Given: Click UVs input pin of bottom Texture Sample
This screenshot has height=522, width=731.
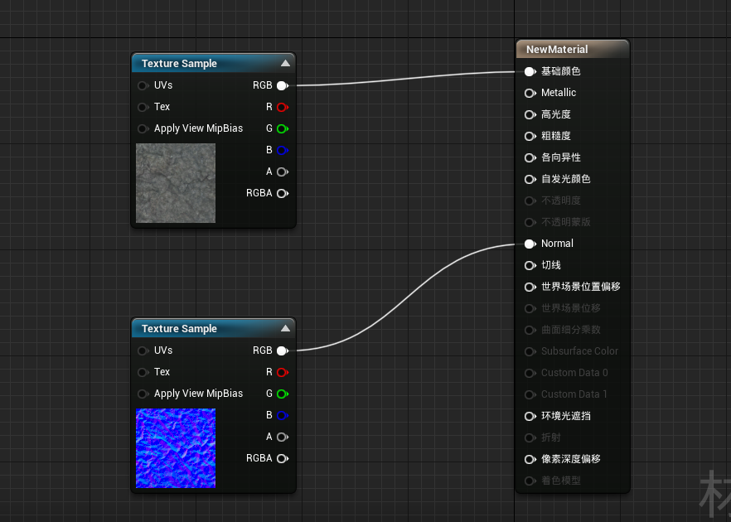Looking at the screenshot, I should coord(143,351).
